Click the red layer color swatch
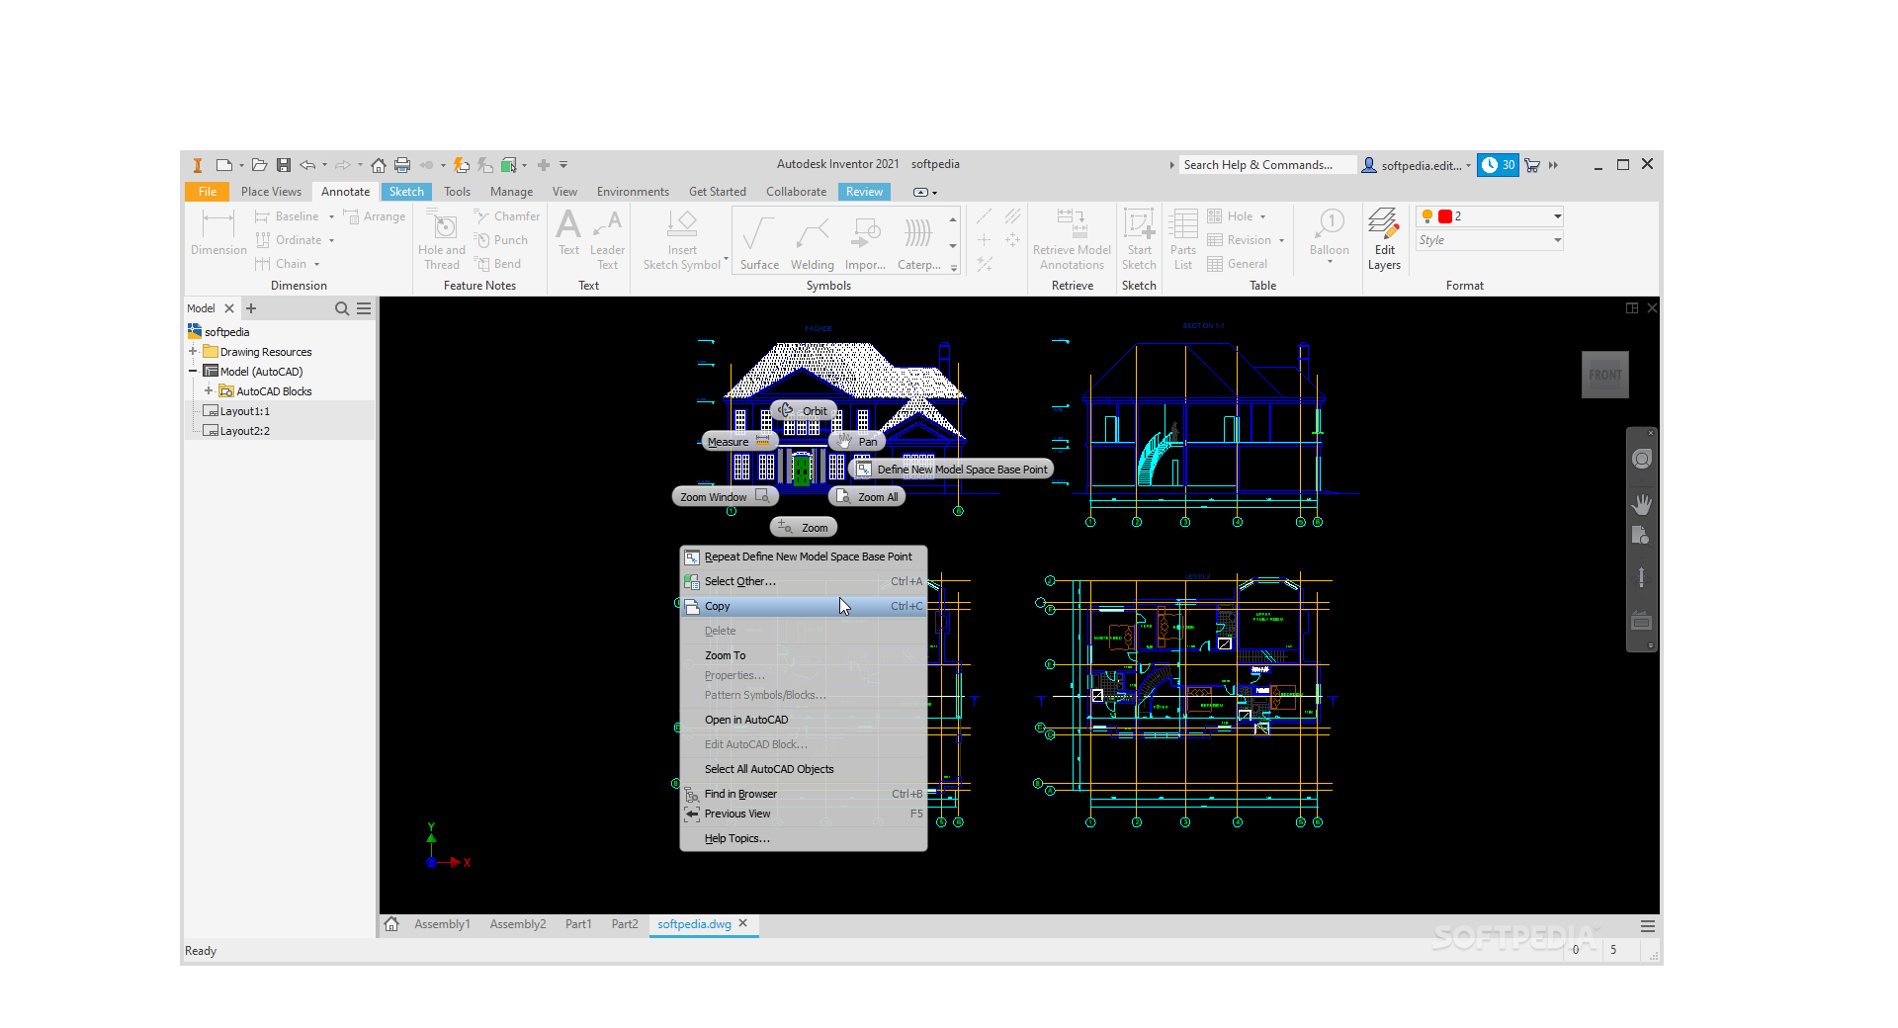The height and width of the screenshot is (1028, 1898). pyautogui.click(x=1444, y=216)
